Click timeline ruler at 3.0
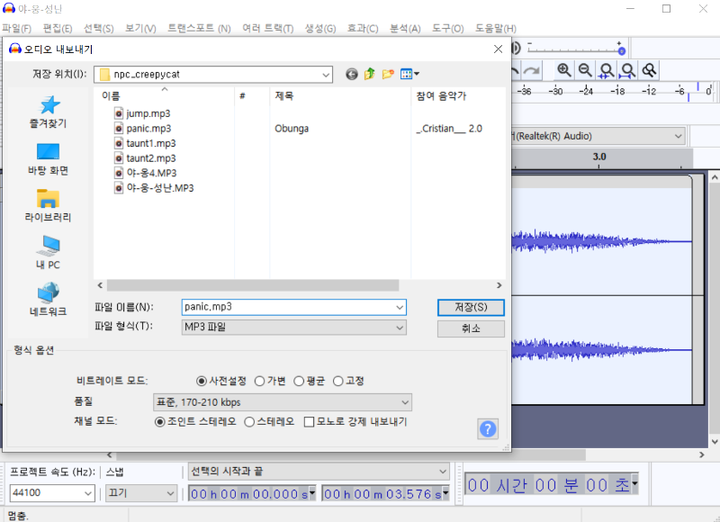The image size is (720, 522). tap(598, 157)
